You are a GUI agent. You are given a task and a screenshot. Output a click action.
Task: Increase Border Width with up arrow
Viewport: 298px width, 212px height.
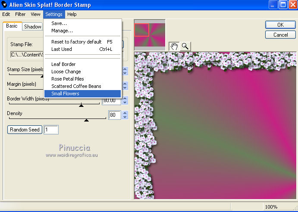(x=125, y=98)
